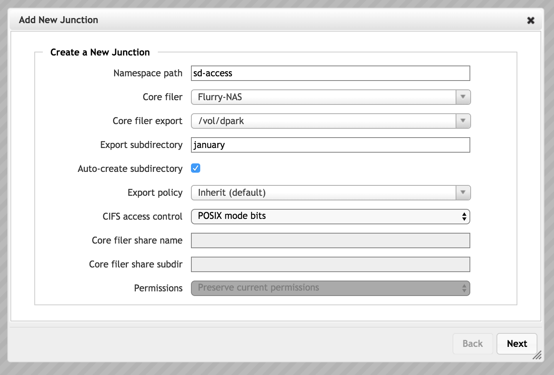Open the CIFS access control selector showing POSIX mode bits

[330, 217]
